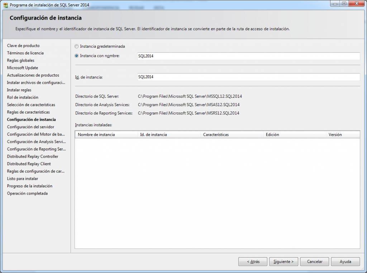Cancel the installation with Cancelar
367x273 pixels.
(x=315, y=262)
